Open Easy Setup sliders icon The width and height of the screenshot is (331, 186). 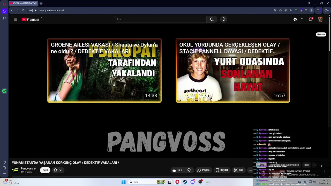(306, 10)
